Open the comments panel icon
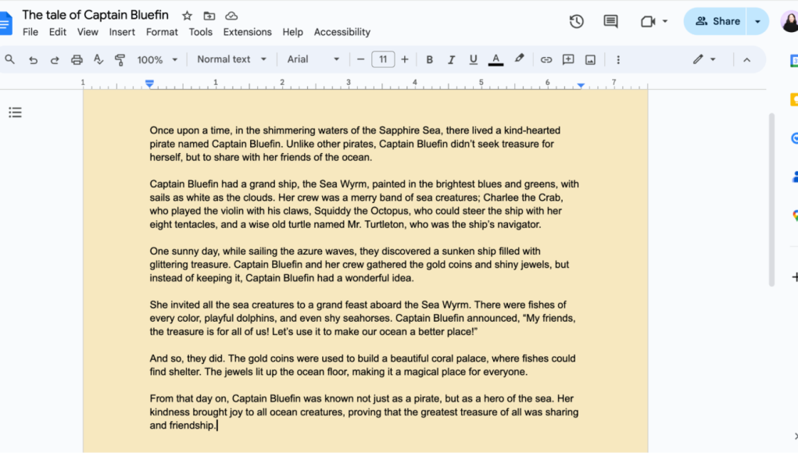This screenshot has height=453, width=798. pyautogui.click(x=610, y=21)
